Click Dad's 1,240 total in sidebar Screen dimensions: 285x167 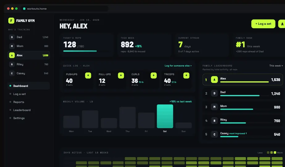[x=45, y=37]
